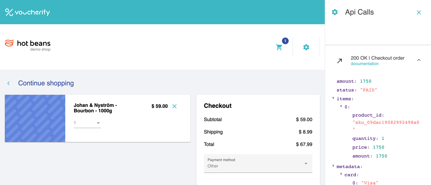Click the Voucherify logo
Screen dimensions: 431x185
(x=28, y=12)
